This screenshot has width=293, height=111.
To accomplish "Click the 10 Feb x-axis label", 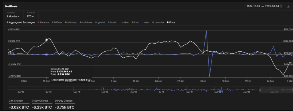I will (x=225, y=81).
